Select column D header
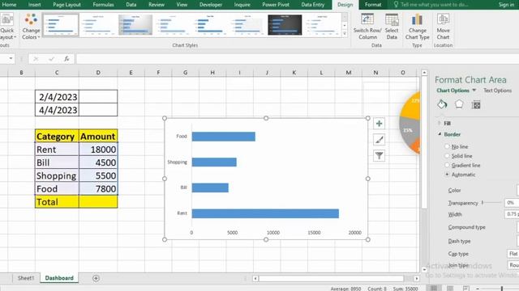This screenshot has height=291, width=519. (x=98, y=72)
